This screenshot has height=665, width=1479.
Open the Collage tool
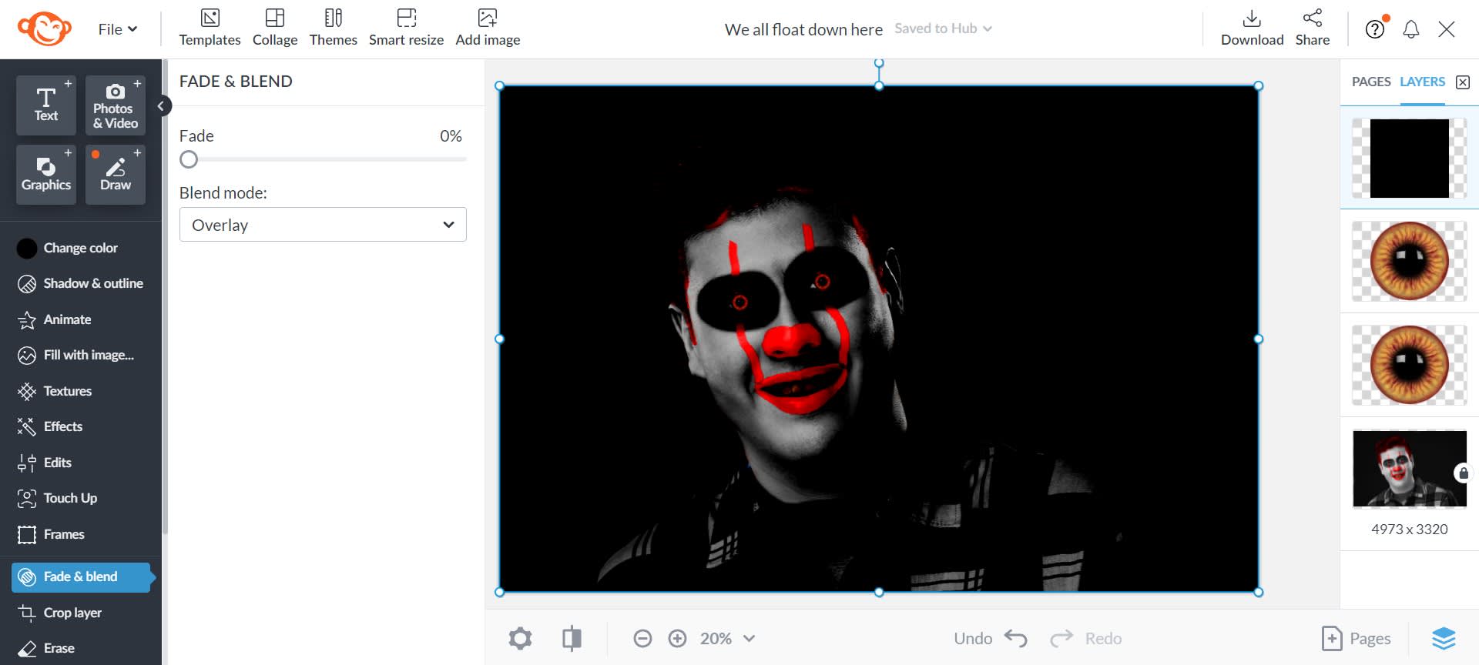click(x=275, y=28)
